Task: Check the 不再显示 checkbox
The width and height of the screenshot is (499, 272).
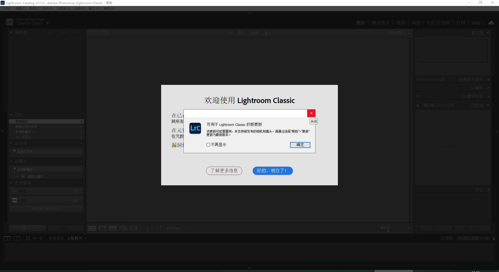Action: click(x=208, y=145)
